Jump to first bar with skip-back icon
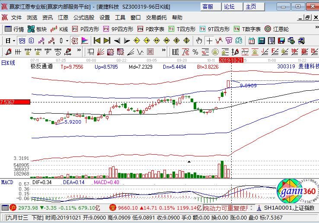The image size is (319, 223). click(x=97, y=41)
